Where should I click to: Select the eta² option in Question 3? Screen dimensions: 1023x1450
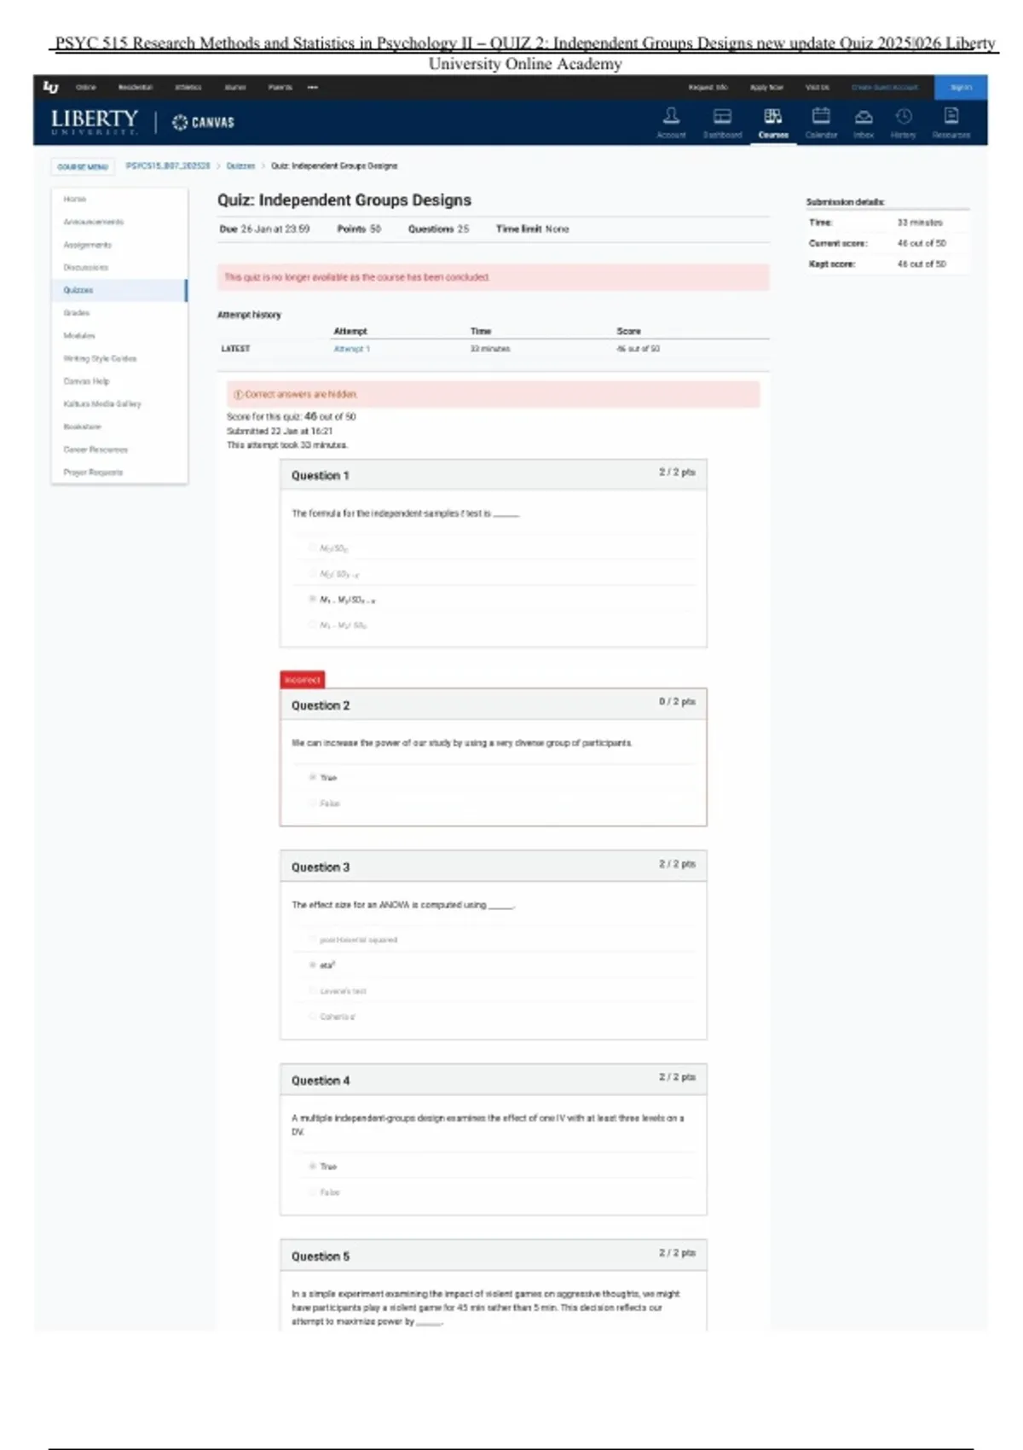tap(313, 965)
